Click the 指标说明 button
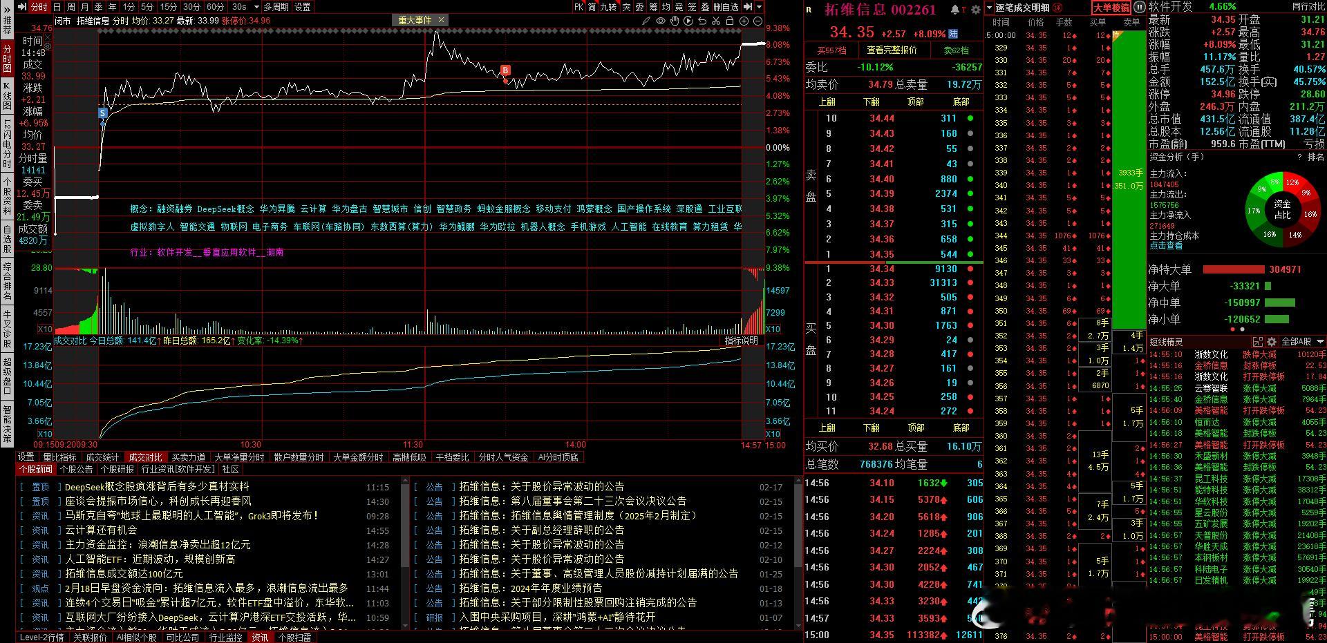 (741, 340)
